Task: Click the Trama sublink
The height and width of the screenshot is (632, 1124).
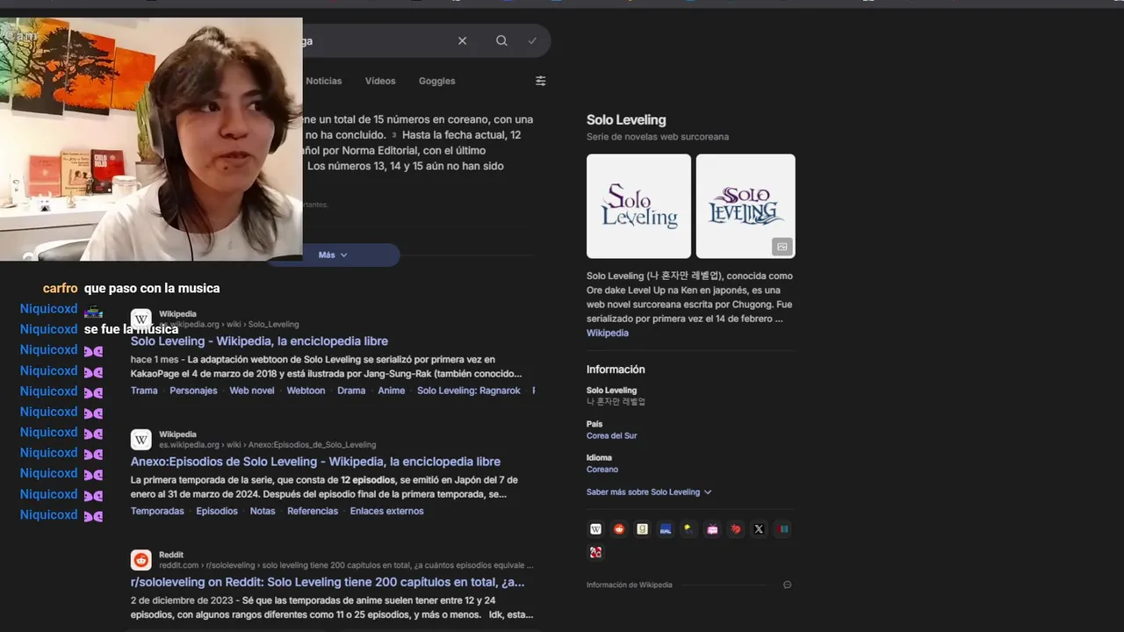Action: pos(144,391)
